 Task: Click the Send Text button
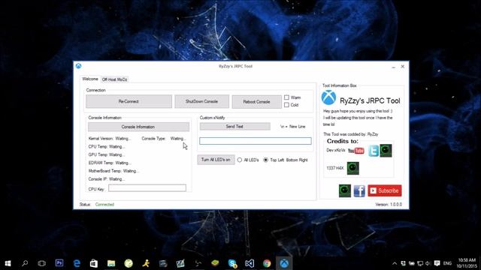click(235, 127)
